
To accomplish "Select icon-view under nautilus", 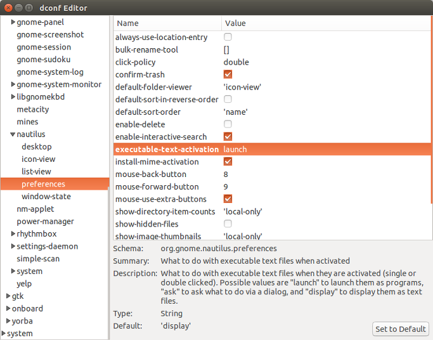I will pyautogui.click(x=39, y=159).
